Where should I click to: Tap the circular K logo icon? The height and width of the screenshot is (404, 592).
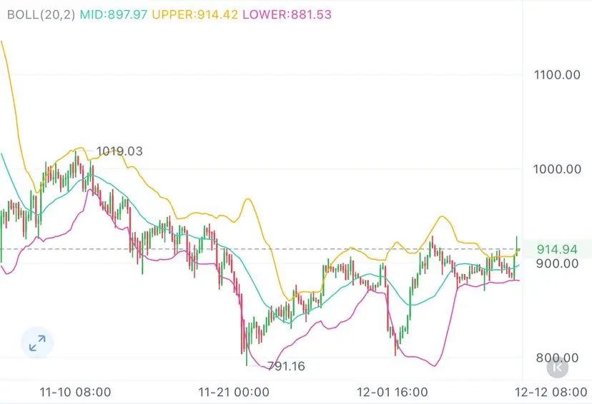(557, 367)
